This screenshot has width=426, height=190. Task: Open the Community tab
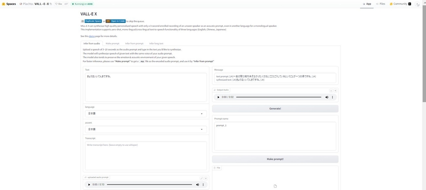point(400,4)
